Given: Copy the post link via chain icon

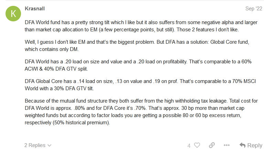Looking at the screenshot, I should click(212, 145).
